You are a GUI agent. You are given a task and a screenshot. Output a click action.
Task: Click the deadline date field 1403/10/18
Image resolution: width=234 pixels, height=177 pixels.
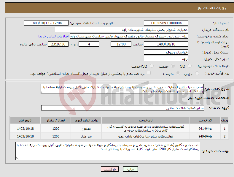166,44
